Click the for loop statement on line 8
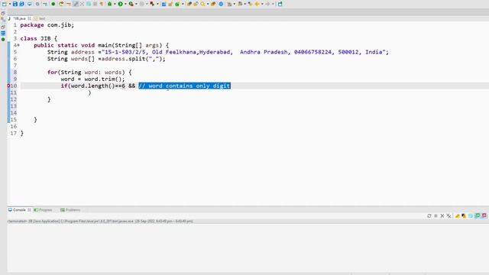489x275 pixels. 89,73
